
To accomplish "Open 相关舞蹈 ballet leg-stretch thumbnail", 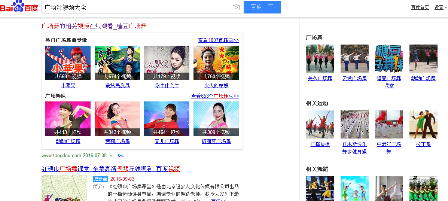I will pyautogui.click(x=389, y=189).
